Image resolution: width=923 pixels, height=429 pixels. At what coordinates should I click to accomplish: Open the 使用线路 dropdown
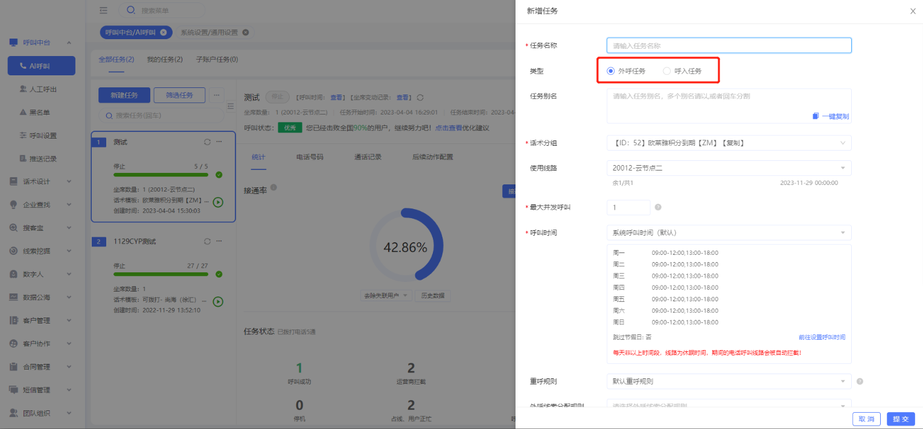(729, 168)
